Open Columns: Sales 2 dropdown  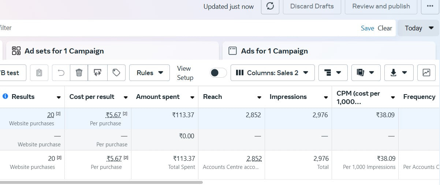point(273,73)
